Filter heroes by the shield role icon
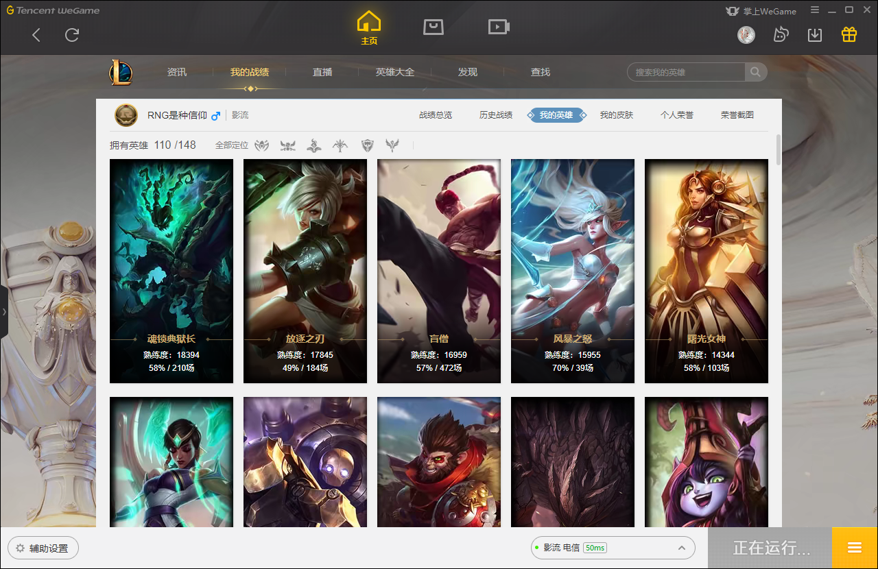This screenshot has width=878, height=569. point(368,145)
